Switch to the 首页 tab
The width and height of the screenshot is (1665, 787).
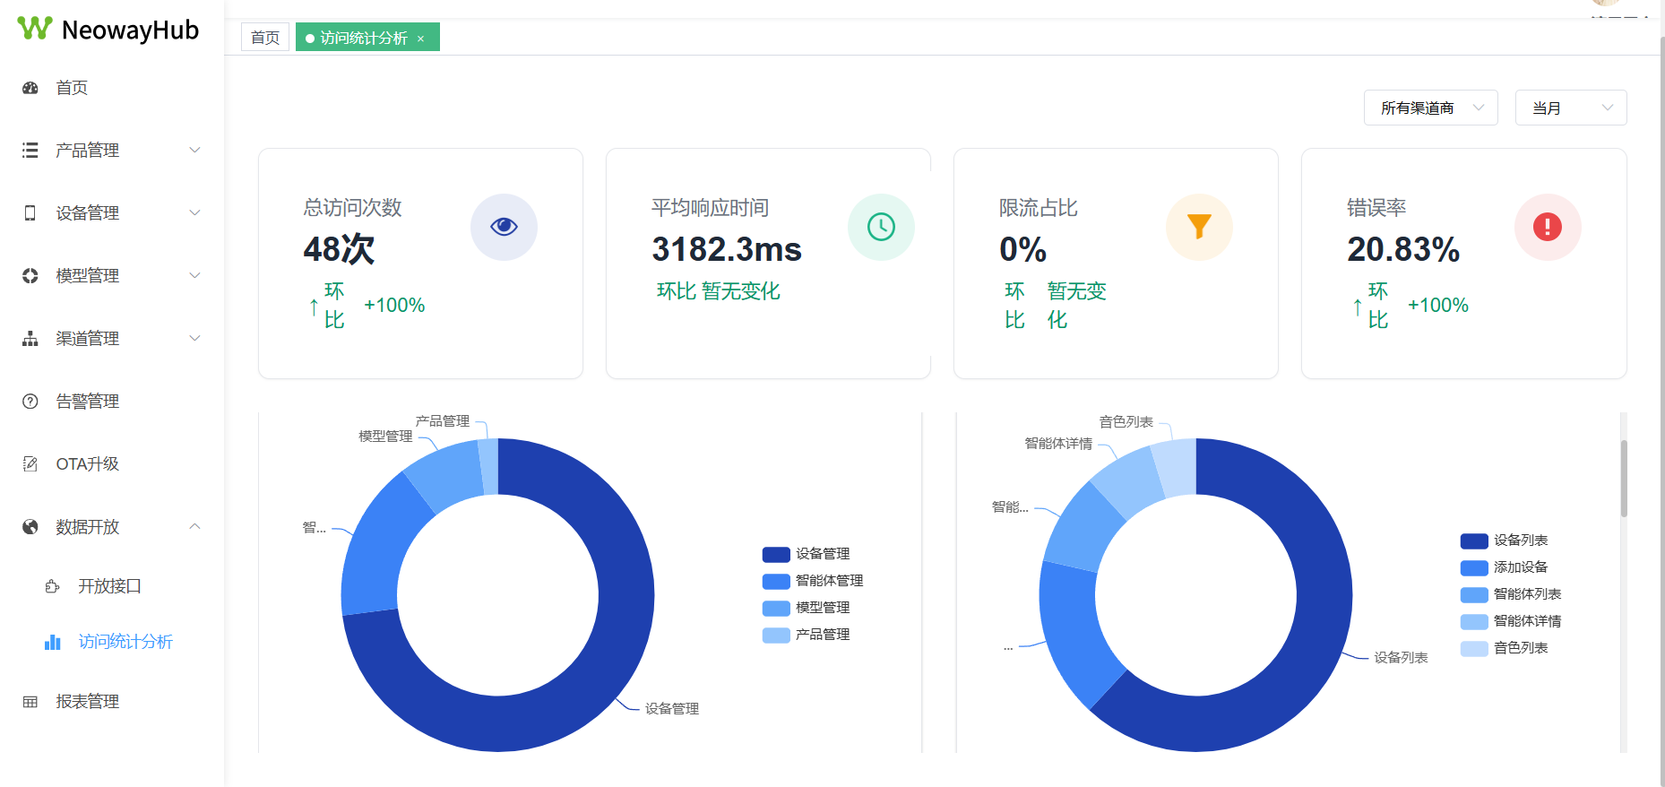265,38
